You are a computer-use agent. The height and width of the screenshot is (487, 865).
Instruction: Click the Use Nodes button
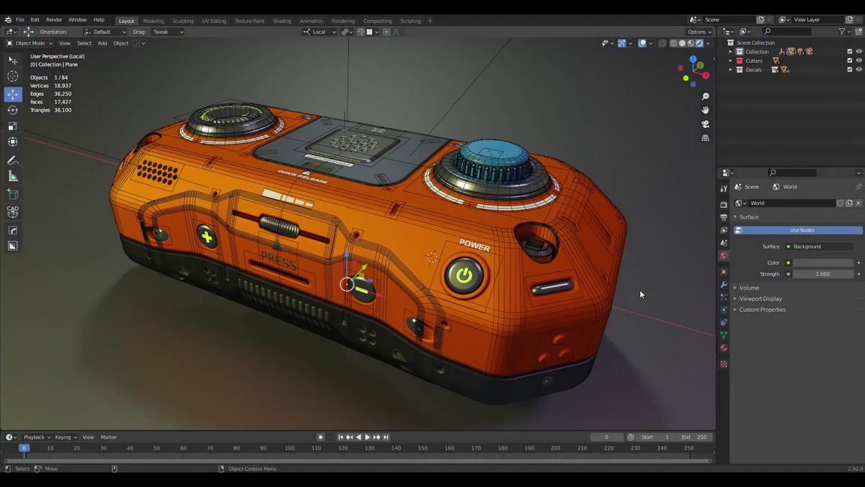798,230
